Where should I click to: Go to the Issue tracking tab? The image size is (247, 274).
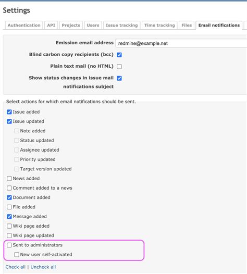pos(122,26)
